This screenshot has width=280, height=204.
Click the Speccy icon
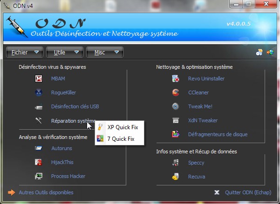tap(176, 163)
